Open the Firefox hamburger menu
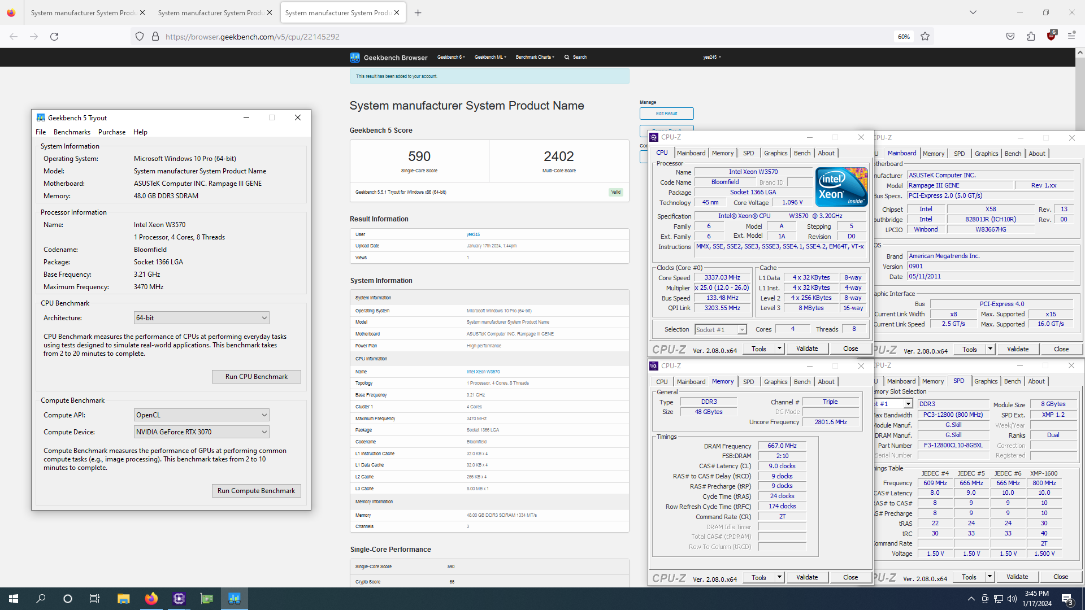Image resolution: width=1085 pixels, height=610 pixels. (x=1071, y=36)
